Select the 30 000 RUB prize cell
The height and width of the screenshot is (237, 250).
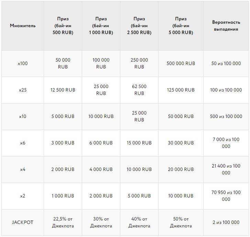tap(181, 143)
